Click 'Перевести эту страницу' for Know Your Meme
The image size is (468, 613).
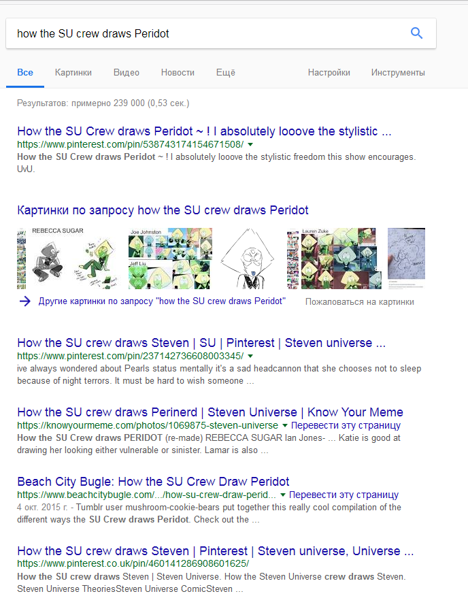pos(346,425)
